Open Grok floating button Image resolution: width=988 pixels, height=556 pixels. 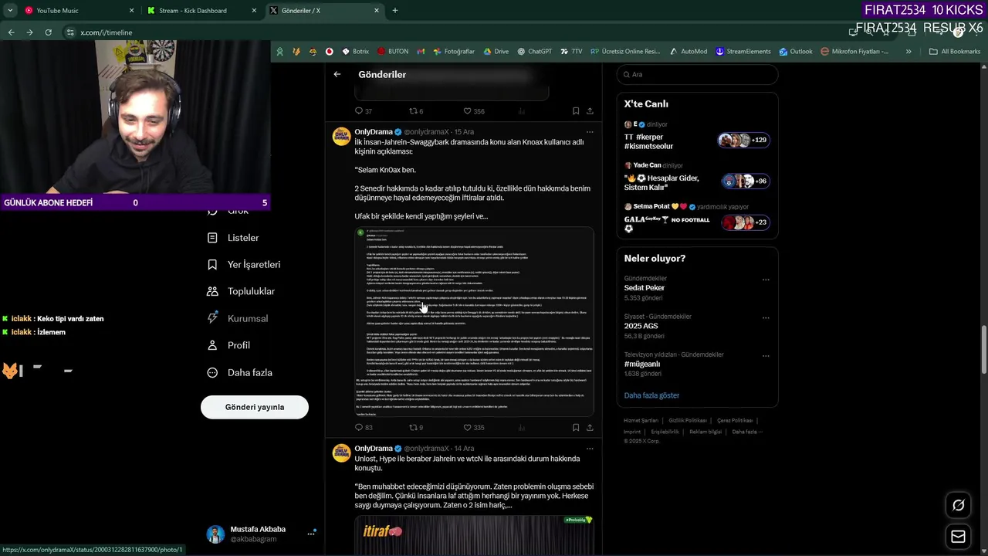click(958, 505)
